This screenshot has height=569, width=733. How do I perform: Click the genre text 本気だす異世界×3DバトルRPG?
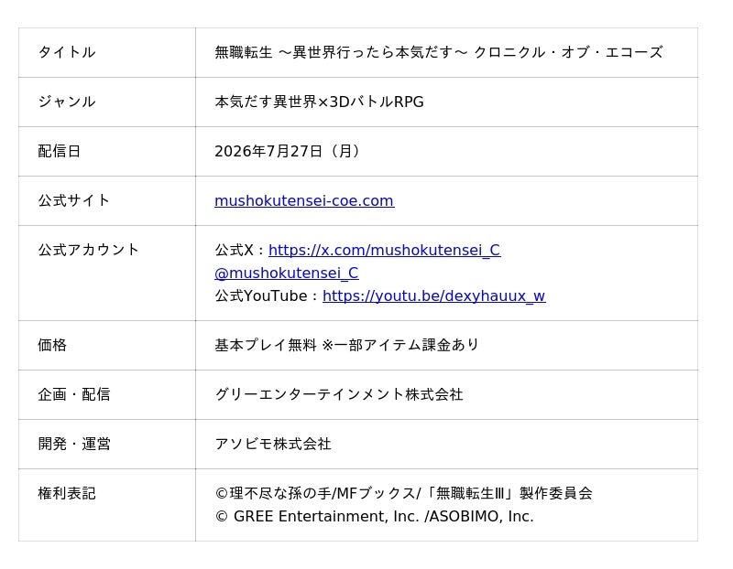(x=319, y=102)
